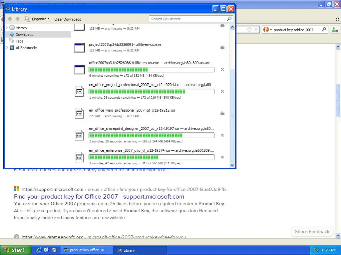This screenshot has width=341, height=255.
Task: Click downloads indicator showing 6m in browser
Action: [x=335, y=30]
